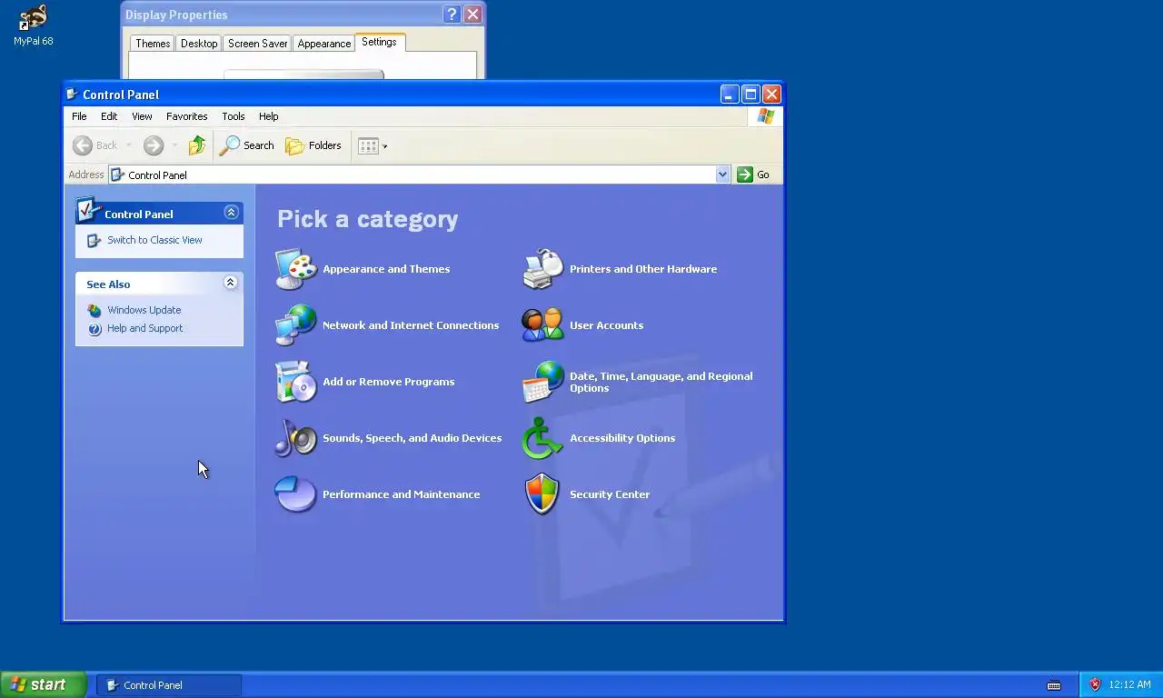Open Performance and Maintenance pie icon
1163x698 pixels.
[x=296, y=494]
